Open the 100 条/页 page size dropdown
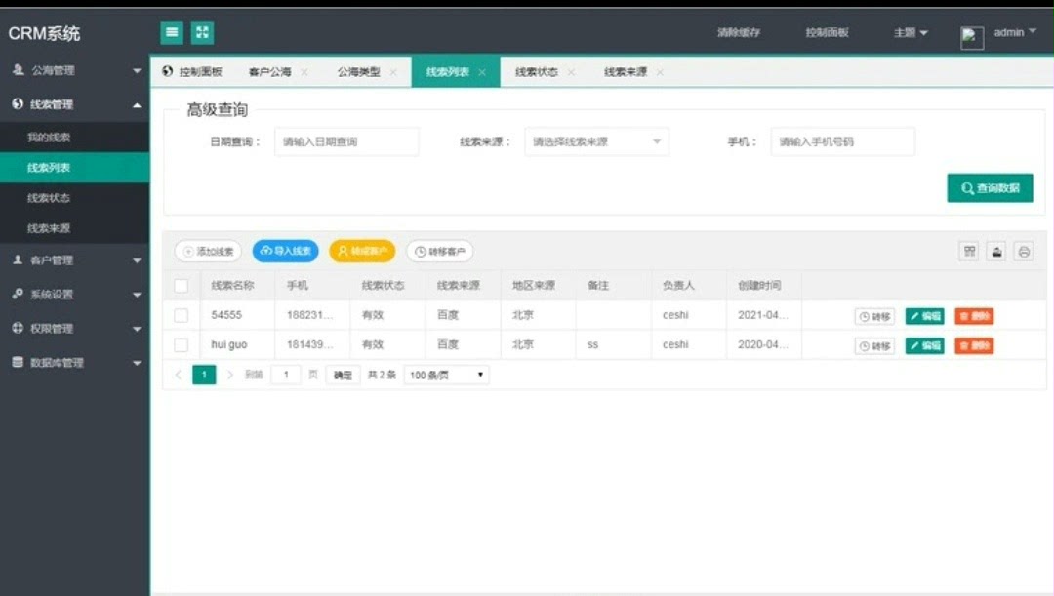Screen dimensions: 1054x596 [x=446, y=375]
